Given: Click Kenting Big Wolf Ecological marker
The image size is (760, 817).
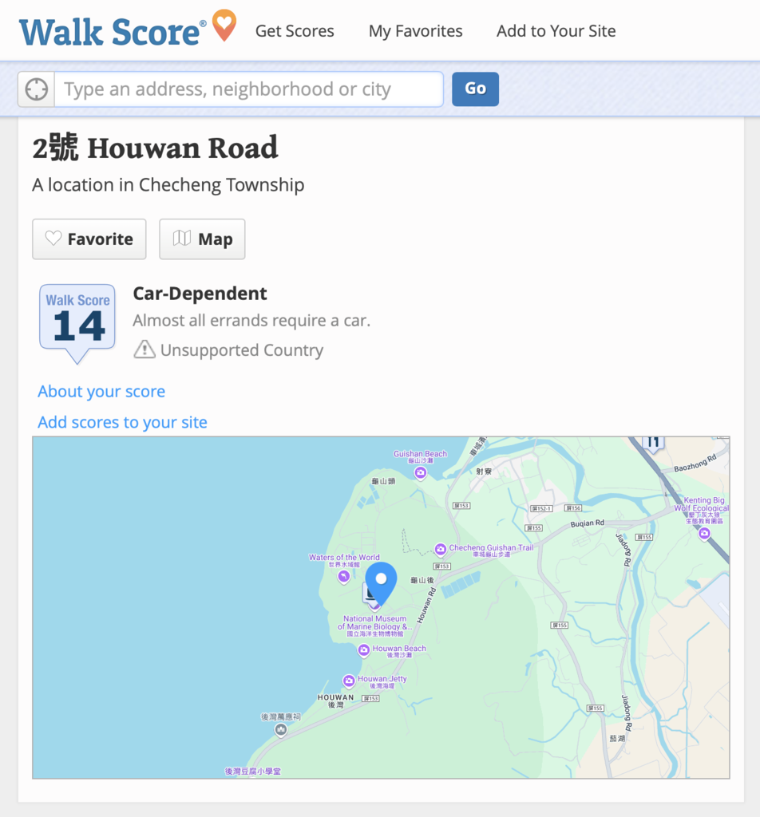Looking at the screenshot, I should (704, 534).
